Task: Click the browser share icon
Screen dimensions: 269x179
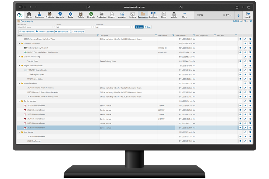Action: tap(237, 7)
